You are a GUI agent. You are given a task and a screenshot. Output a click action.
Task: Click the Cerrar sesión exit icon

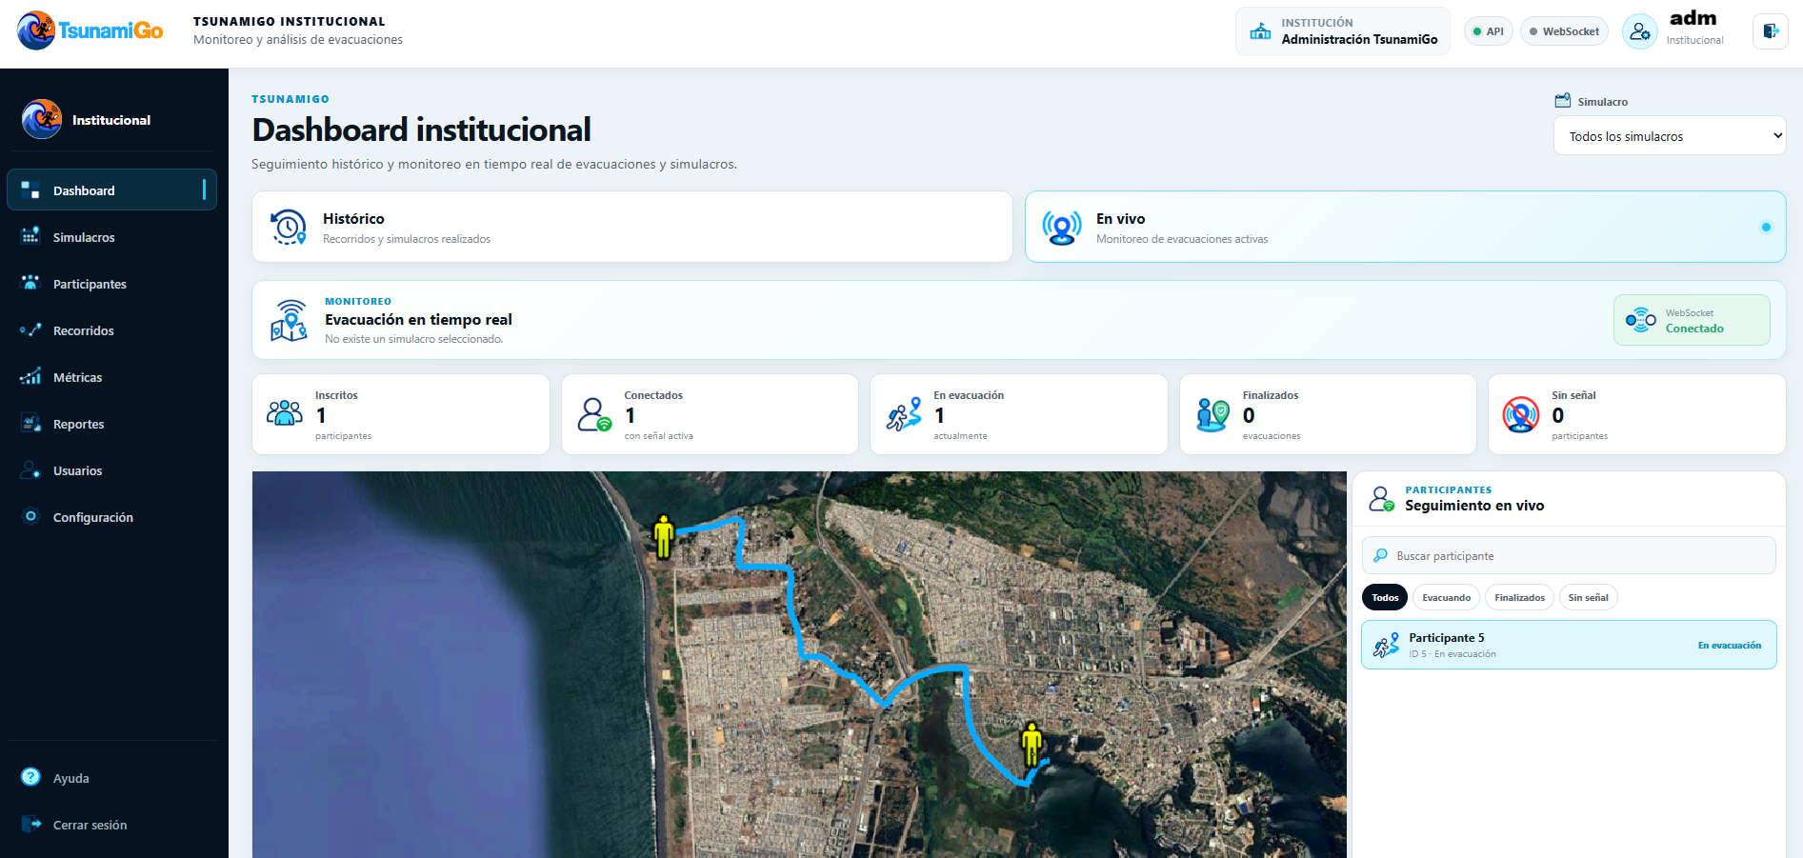30,825
